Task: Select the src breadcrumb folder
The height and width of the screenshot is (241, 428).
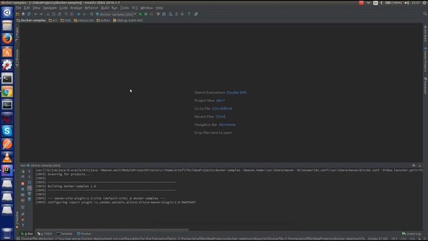Action: [x=53, y=20]
